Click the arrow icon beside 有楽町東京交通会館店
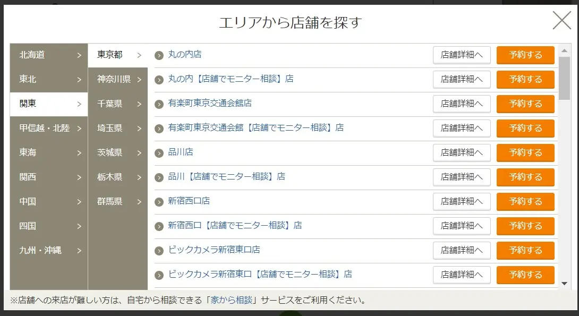This screenshot has width=579, height=316. [159, 105]
